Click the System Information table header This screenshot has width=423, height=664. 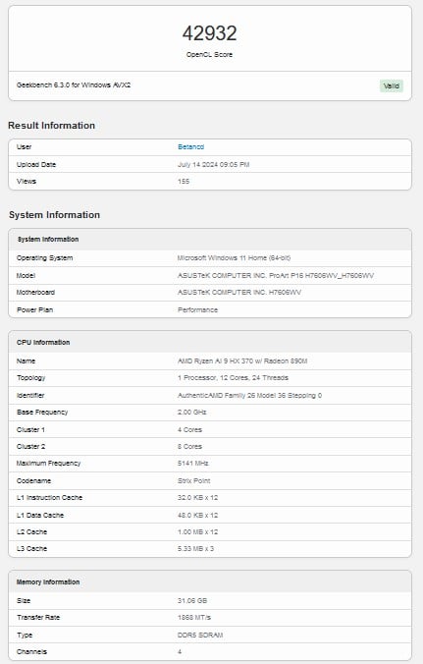coord(210,240)
